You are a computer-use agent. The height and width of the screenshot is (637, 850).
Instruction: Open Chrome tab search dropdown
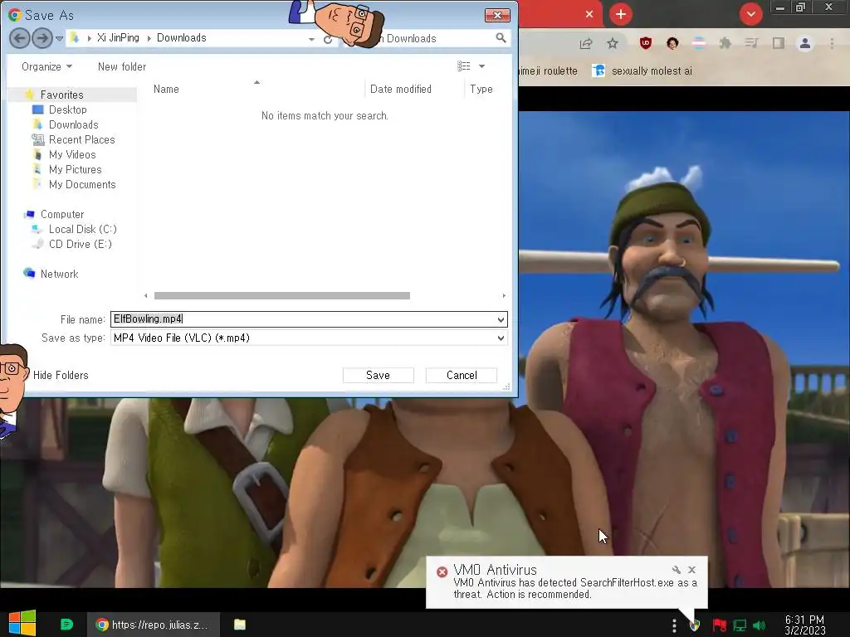point(750,14)
